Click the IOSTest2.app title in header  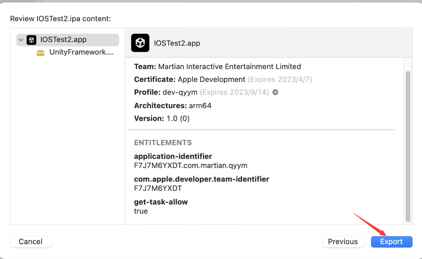pyautogui.click(x=177, y=43)
